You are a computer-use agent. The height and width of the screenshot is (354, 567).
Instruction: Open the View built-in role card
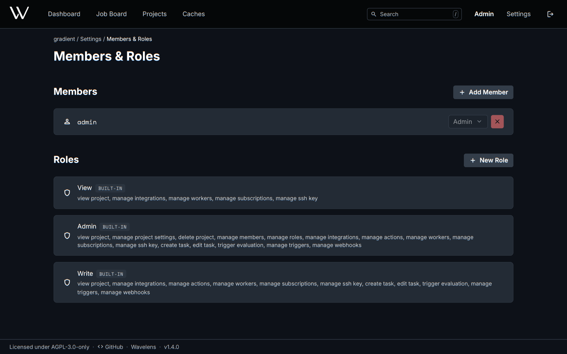click(283, 193)
